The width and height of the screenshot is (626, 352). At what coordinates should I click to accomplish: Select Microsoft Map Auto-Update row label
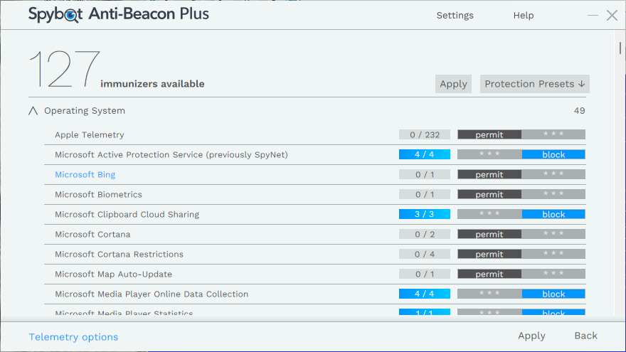click(113, 274)
